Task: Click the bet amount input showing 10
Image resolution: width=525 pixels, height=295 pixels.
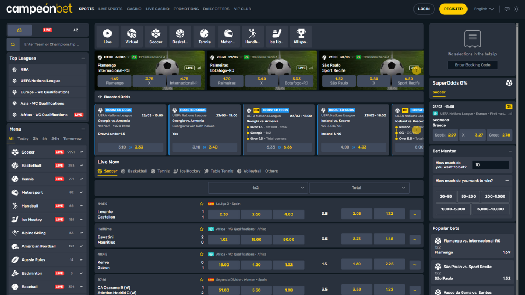Action: tap(491, 165)
